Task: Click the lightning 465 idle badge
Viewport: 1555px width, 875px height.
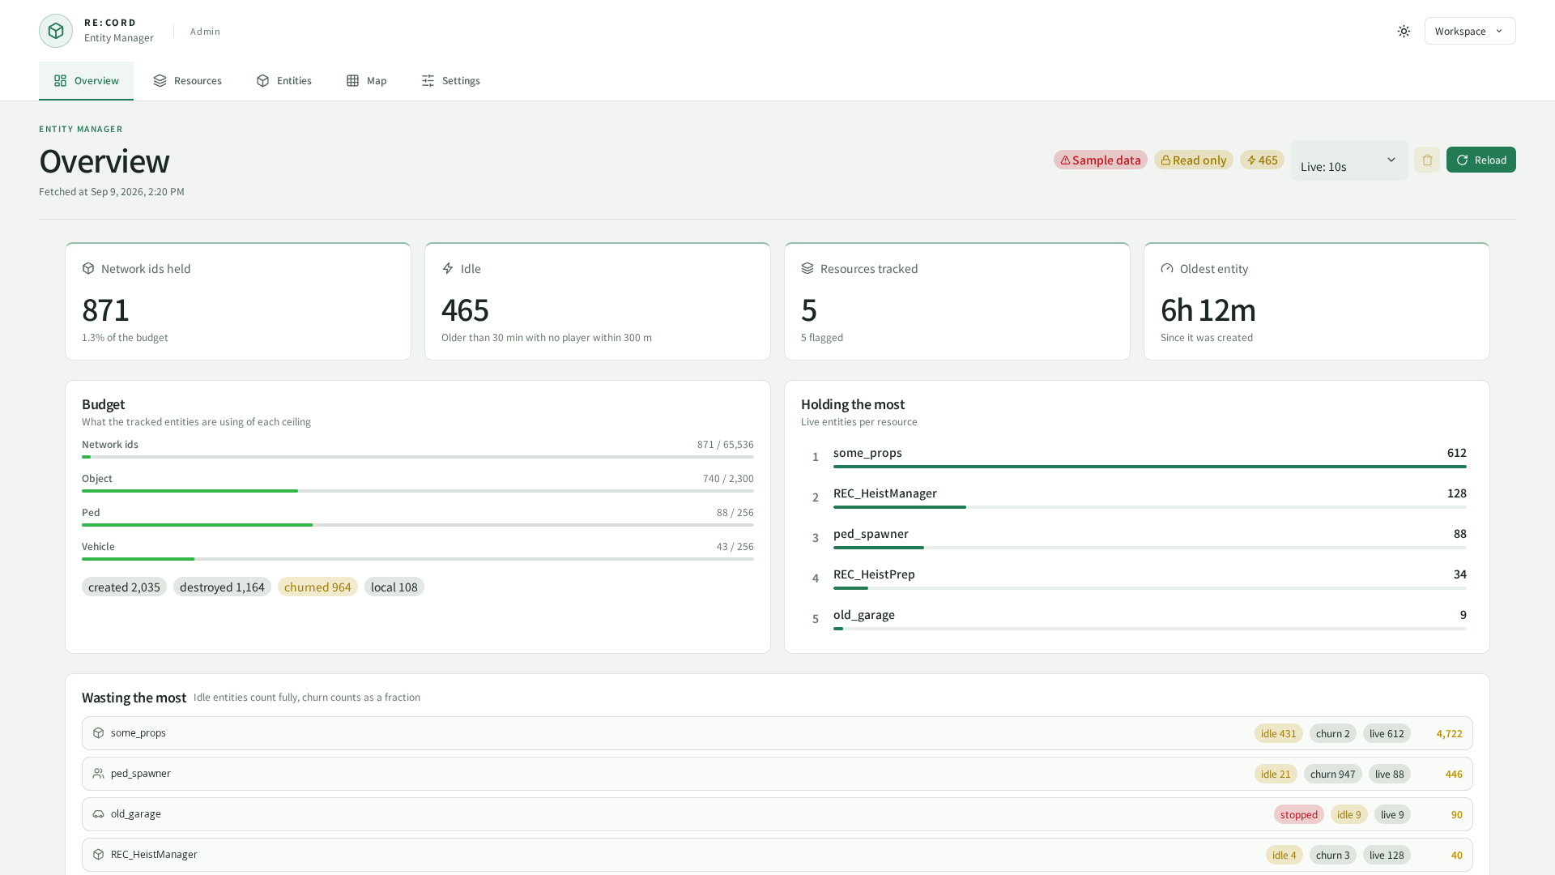Action: [1262, 160]
